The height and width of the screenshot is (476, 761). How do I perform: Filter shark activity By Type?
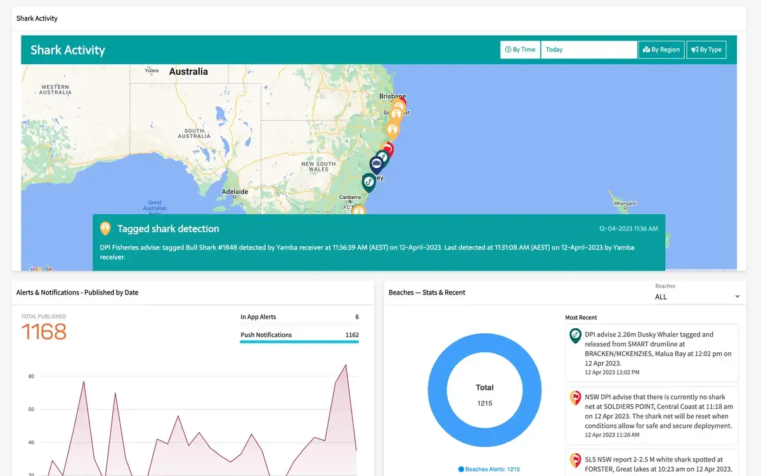pos(706,50)
